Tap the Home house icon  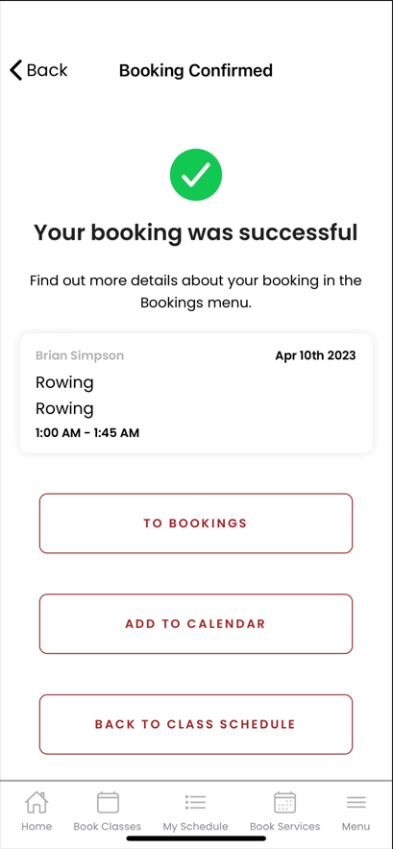click(x=37, y=802)
